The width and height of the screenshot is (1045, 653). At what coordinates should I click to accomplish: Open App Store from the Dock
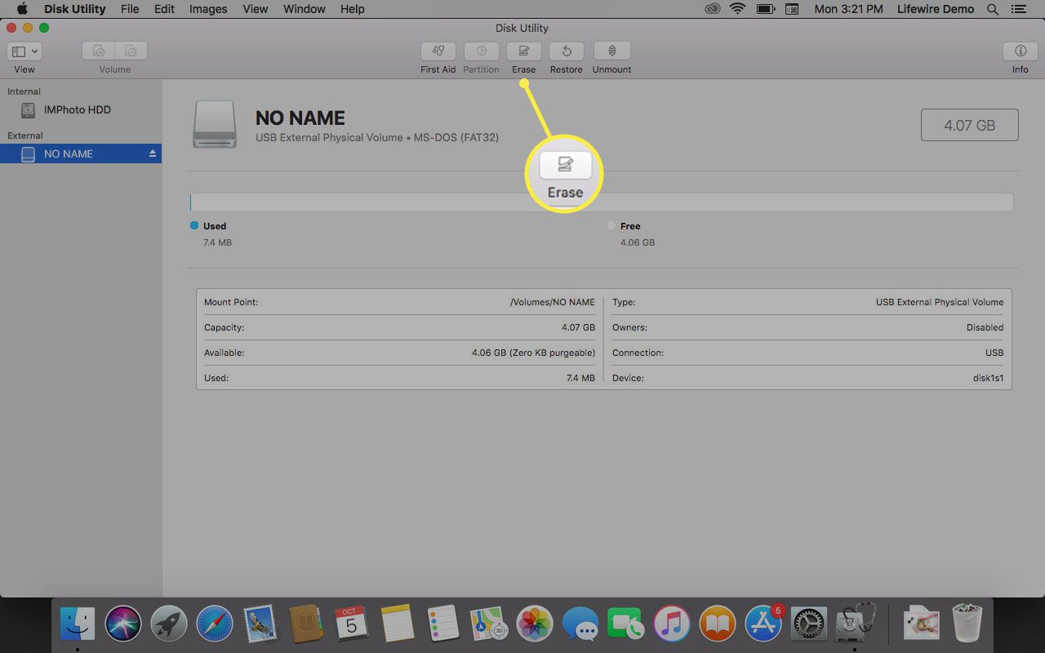(763, 624)
